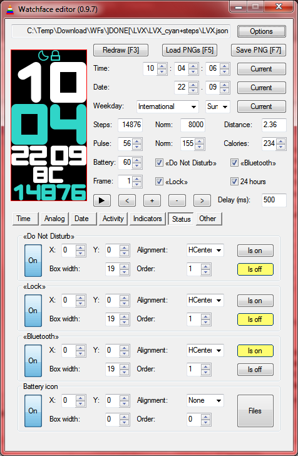Increase the Calories spinner
298x456 pixels.
280,142
